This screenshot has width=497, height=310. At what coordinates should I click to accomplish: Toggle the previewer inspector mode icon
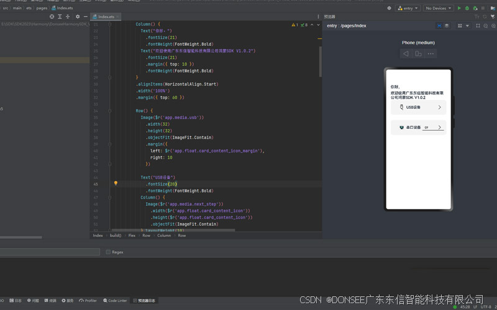click(439, 26)
